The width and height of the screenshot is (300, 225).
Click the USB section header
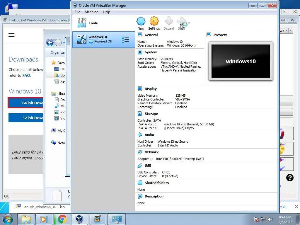click(x=148, y=166)
